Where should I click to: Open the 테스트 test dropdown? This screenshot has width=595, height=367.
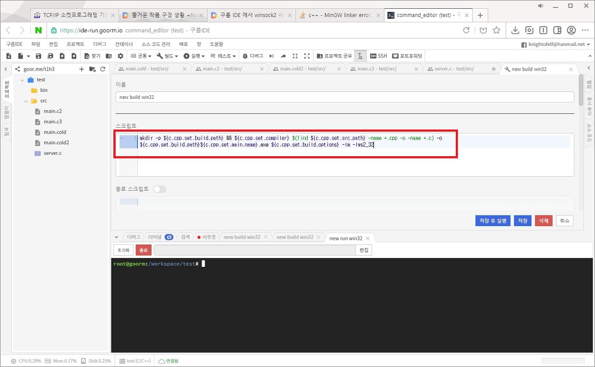223,56
